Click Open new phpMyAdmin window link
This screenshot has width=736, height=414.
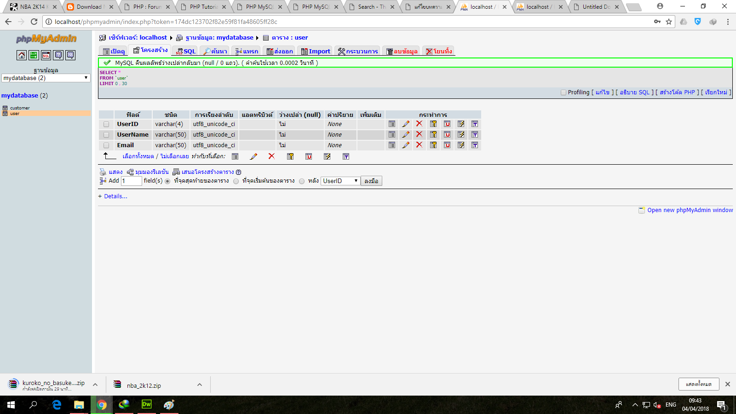[690, 210]
